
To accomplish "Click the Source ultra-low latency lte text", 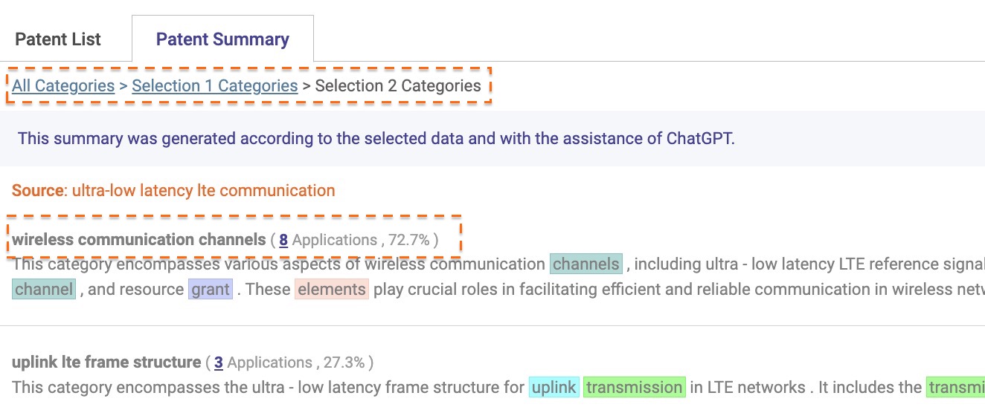I will (x=173, y=191).
